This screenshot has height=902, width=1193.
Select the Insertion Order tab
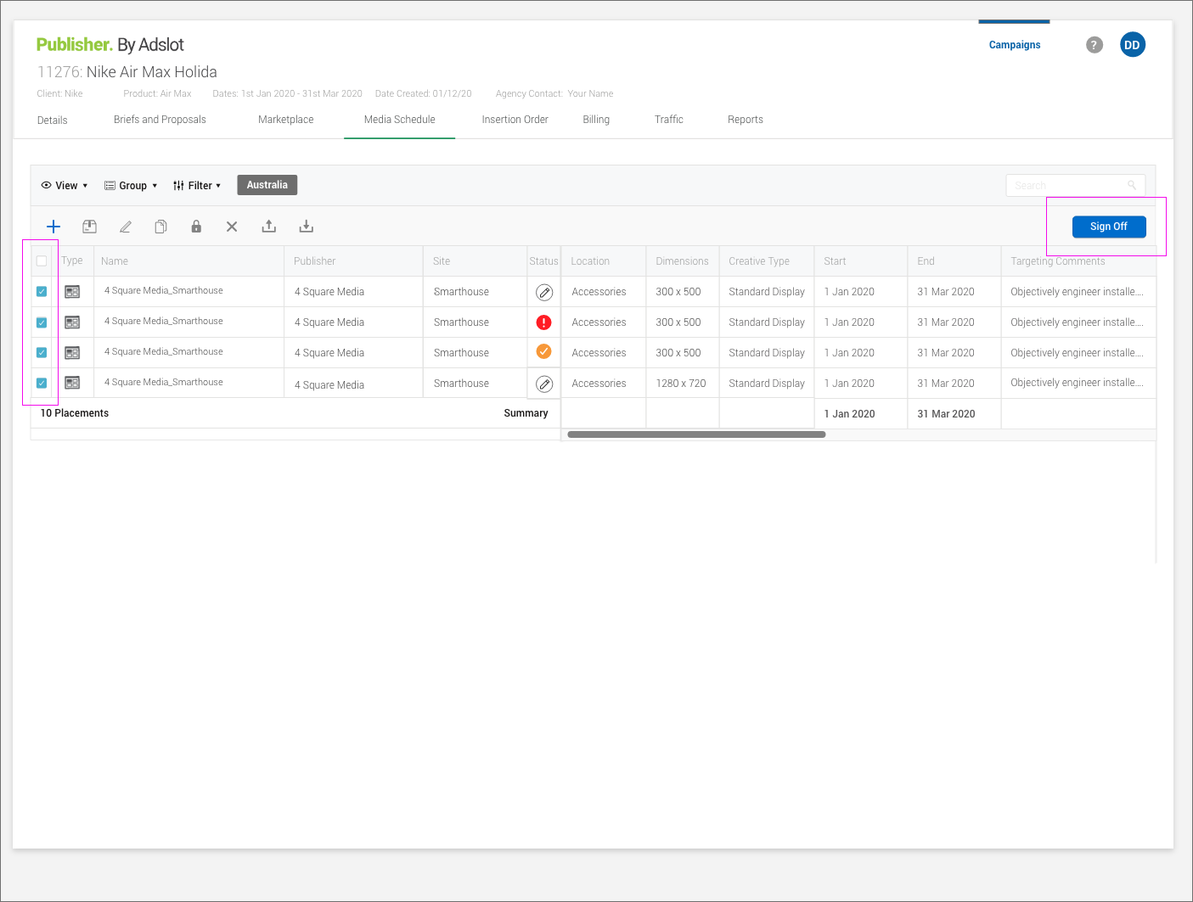click(x=515, y=120)
